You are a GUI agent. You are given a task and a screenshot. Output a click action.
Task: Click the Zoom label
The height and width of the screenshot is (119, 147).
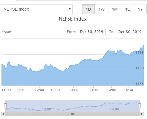(6, 32)
